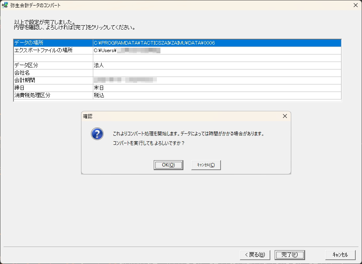The height and width of the screenshot is (264, 362).
Task: Select the 会計期間 row label
Action: point(53,80)
